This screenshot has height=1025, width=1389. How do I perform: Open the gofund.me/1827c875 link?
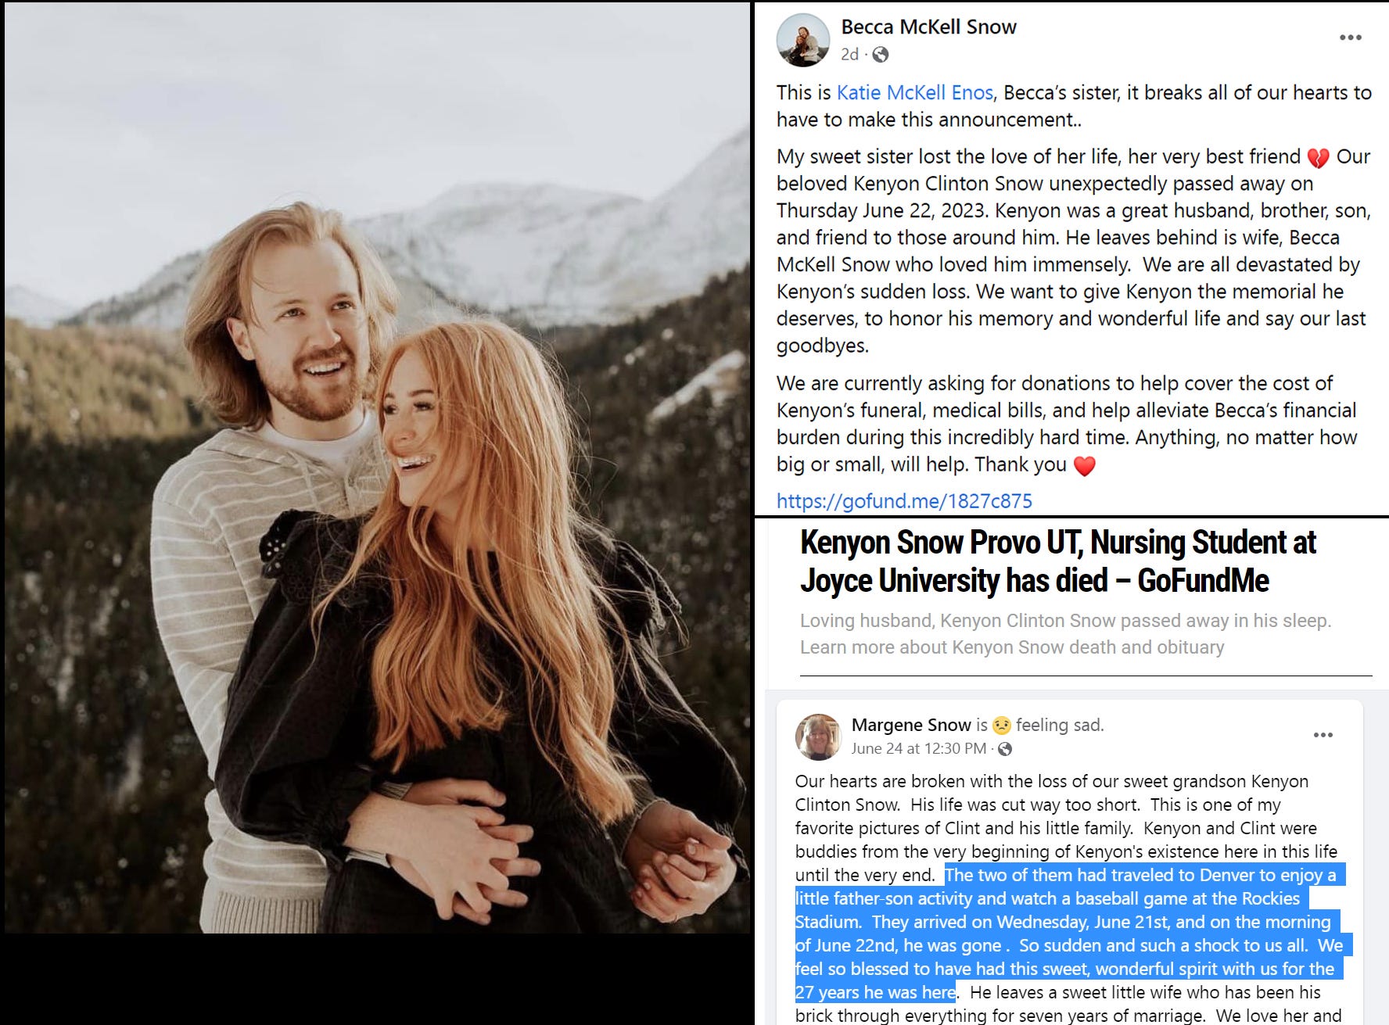904,501
